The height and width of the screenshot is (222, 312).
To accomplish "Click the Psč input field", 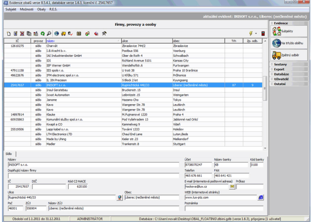I will point(15,209).
